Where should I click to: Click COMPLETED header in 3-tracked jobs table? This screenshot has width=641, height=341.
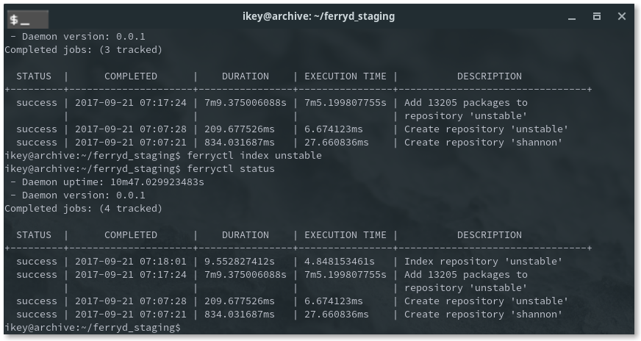(131, 76)
